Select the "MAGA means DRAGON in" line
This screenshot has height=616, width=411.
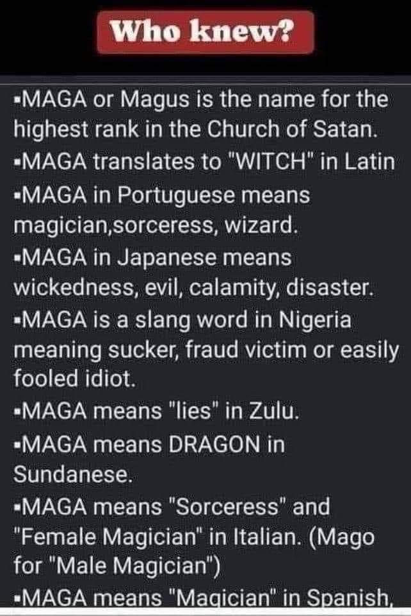click(x=150, y=443)
